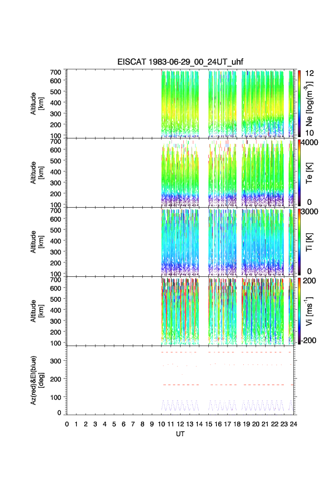Click hour 24 on the UT axis
Image resolution: width=322 pixels, height=484 pixels.
(x=293, y=424)
